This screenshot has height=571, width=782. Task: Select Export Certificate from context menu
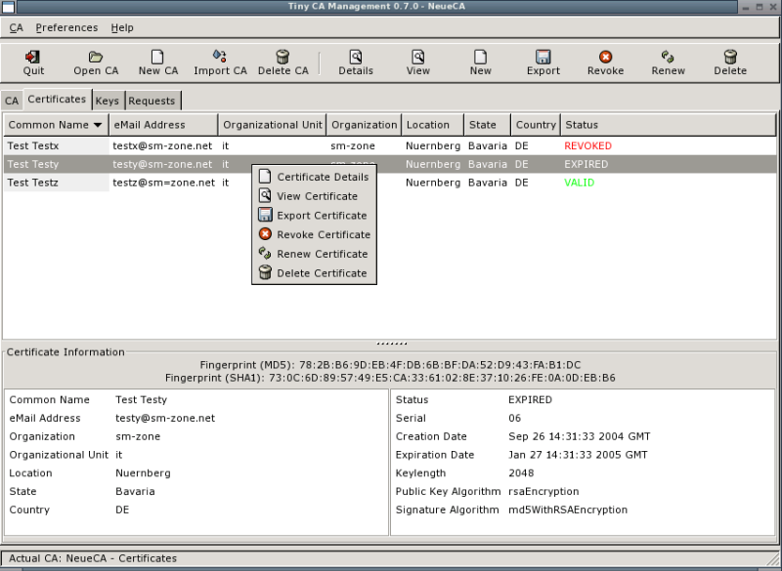point(322,216)
